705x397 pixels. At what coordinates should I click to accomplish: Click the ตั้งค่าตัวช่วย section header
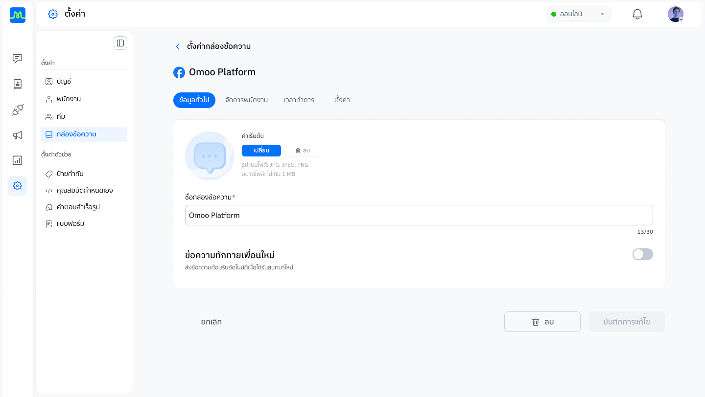56,154
